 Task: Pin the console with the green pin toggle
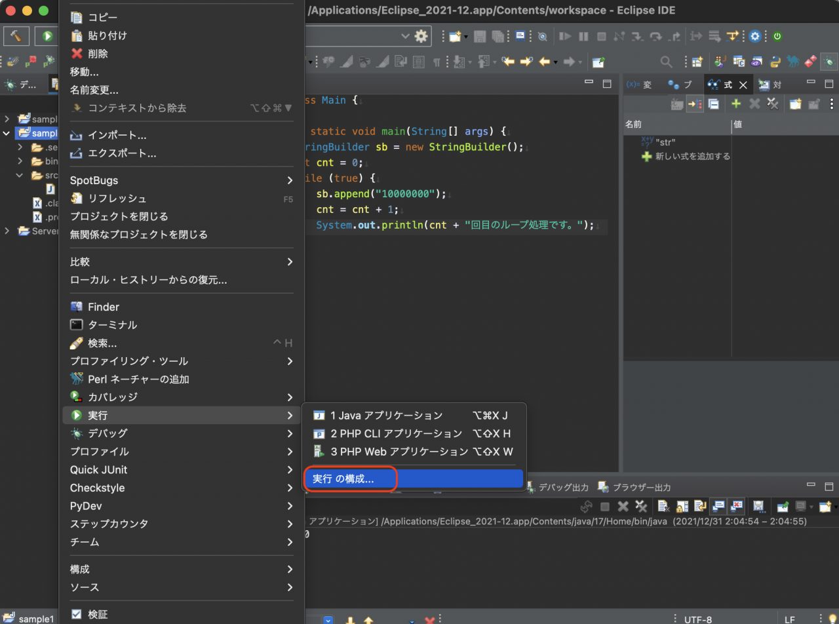[x=781, y=506]
